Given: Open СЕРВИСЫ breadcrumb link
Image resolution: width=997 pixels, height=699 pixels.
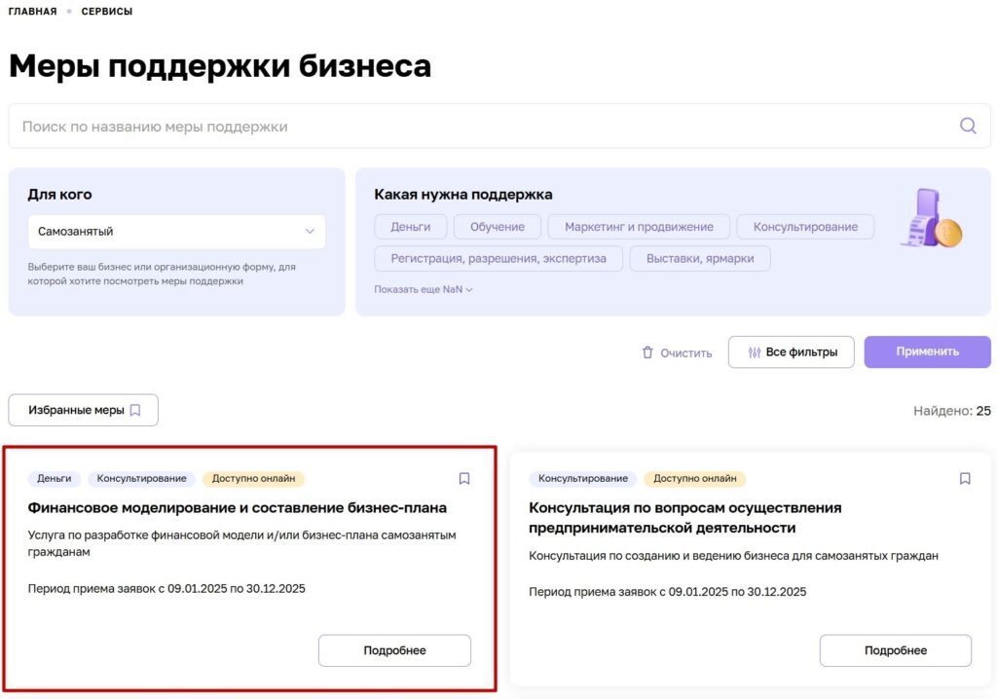Looking at the screenshot, I should [107, 12].
